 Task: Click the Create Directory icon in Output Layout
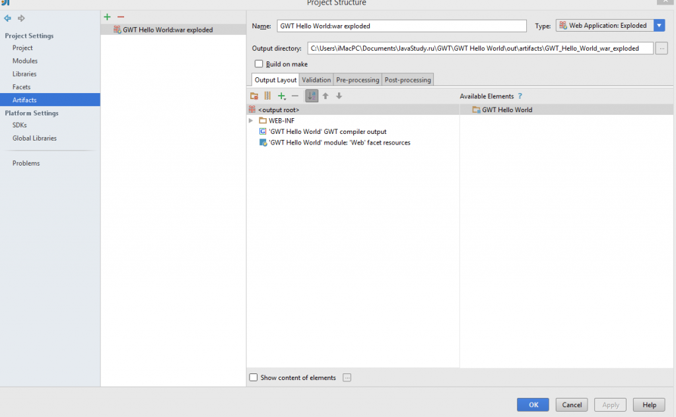pyautogui.click(x=254, y=96)
